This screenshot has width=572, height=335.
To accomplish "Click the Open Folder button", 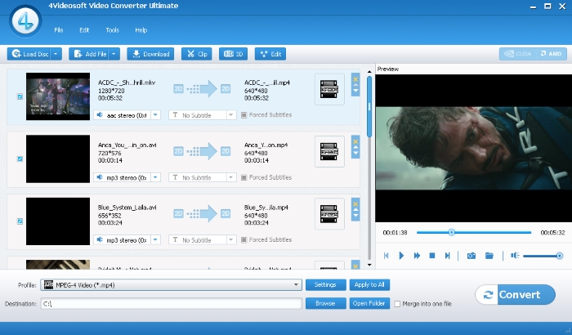I will tap(369, 303).
